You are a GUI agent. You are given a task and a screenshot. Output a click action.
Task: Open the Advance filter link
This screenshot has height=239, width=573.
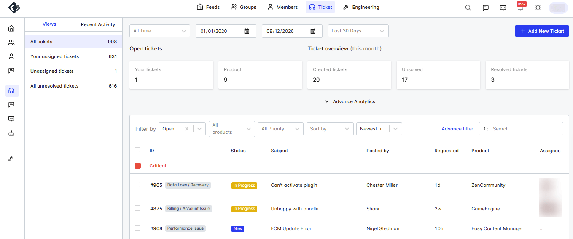(x=457, y=129)
